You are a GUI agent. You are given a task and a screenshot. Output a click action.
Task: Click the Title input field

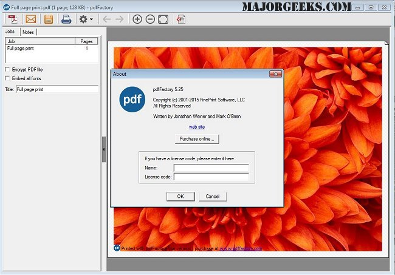point(57,89)
